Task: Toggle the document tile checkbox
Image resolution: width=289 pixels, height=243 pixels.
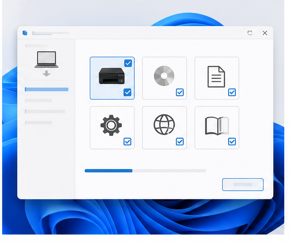Action: pos(232,92)
